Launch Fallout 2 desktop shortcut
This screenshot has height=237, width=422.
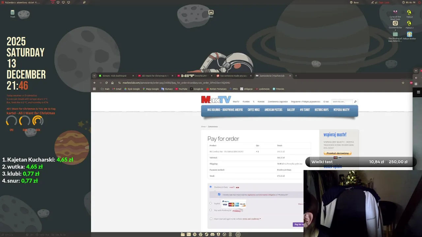click(409, 25)
